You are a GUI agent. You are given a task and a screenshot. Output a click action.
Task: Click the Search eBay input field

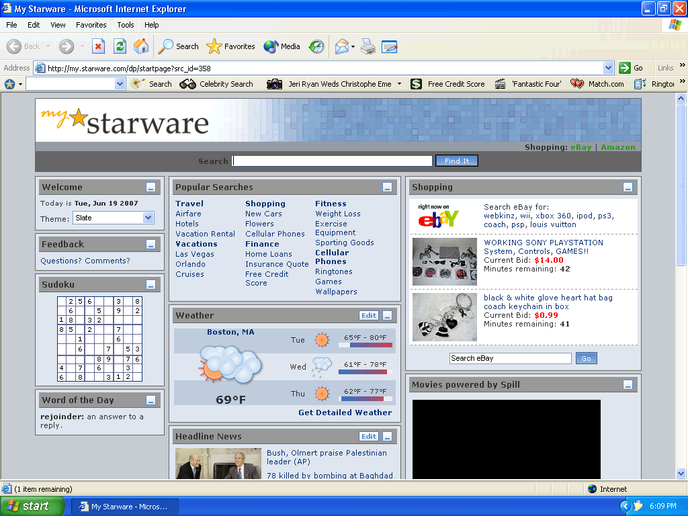tap(510, 359)
